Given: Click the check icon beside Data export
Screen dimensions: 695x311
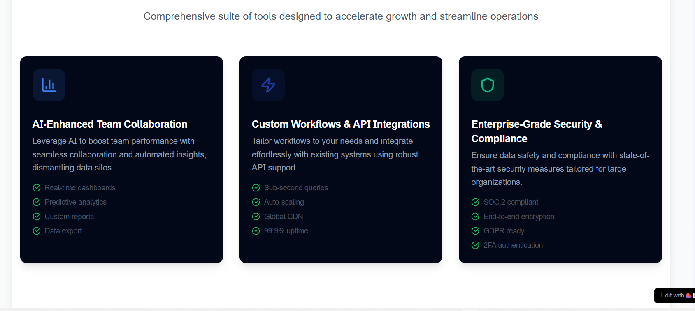Looking at the screenshot, I should pyautogui.click(x=37, y=231).
